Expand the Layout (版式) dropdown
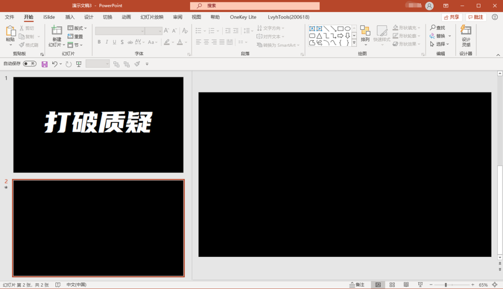Image resolution: width=503 pixels, height=289 pixels. (x=77, y=28)
